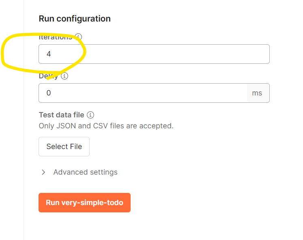The image size is (303, 240).
Task: Click the Delay field label
Action: tap(48, 76)
